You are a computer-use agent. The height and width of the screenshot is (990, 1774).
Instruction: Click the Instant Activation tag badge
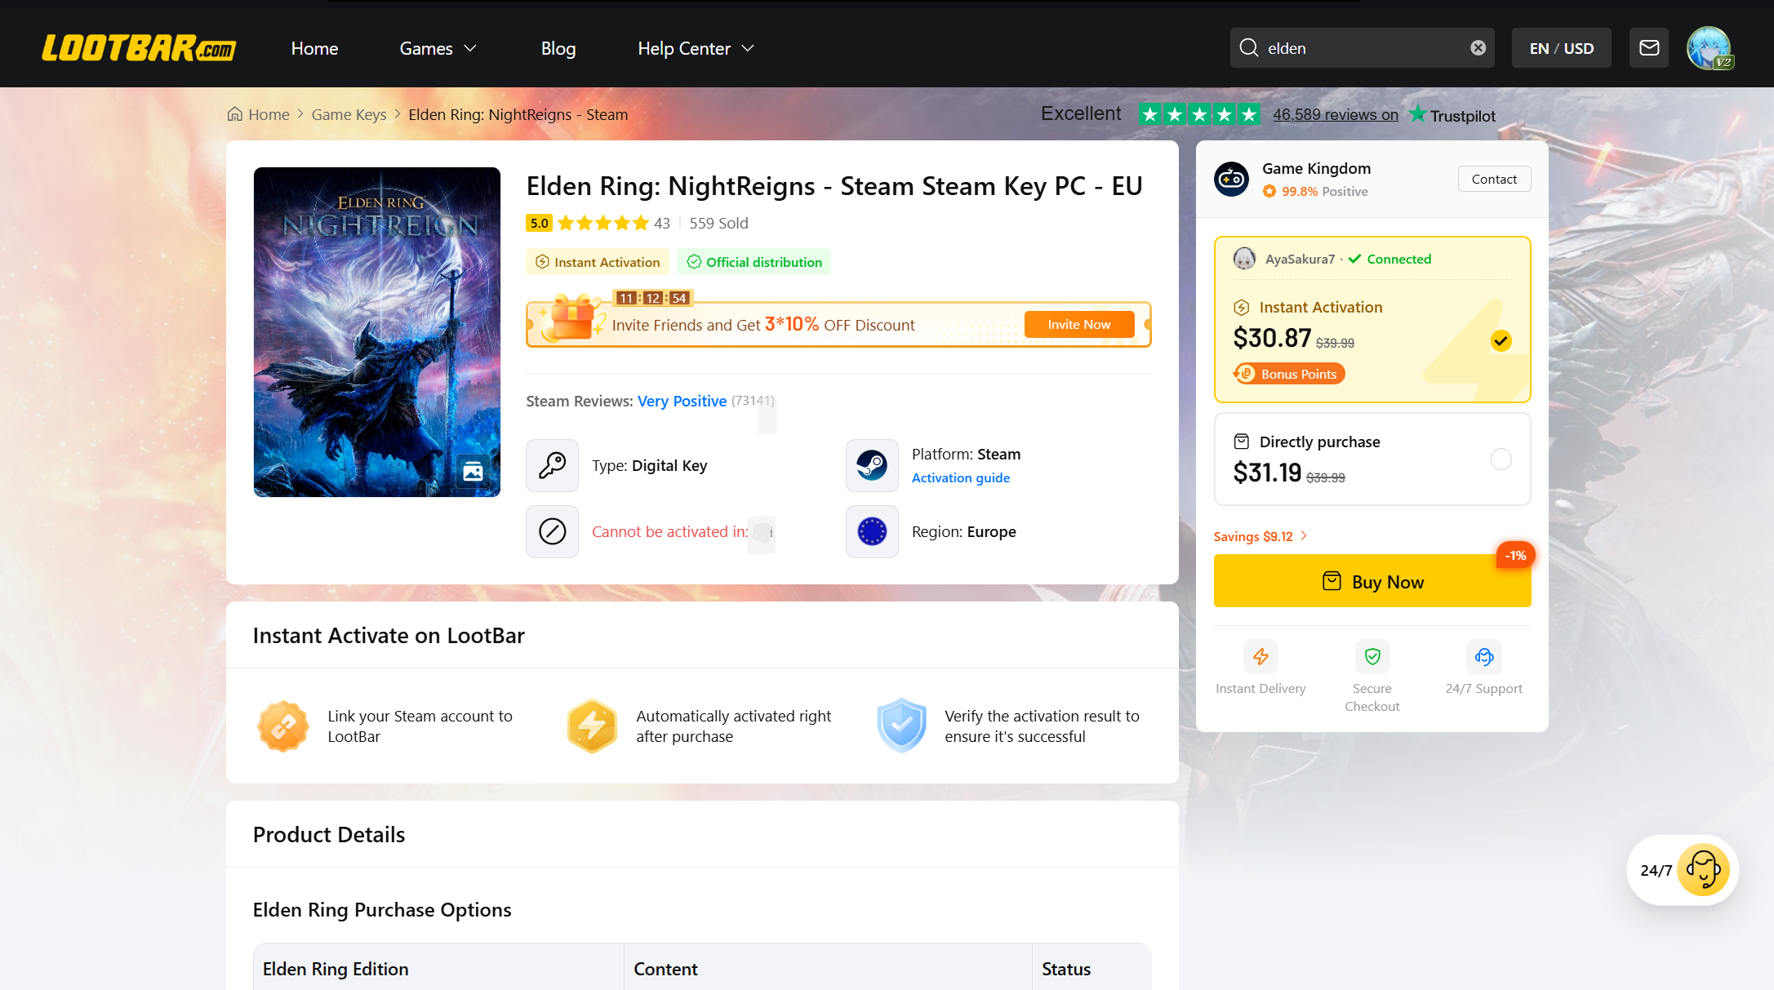(598, 262)
